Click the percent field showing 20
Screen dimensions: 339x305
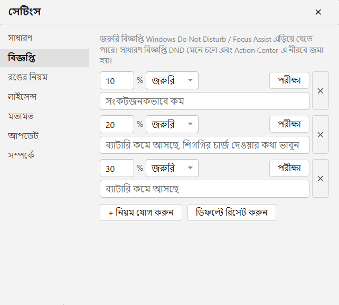click(x=117, y=124)
